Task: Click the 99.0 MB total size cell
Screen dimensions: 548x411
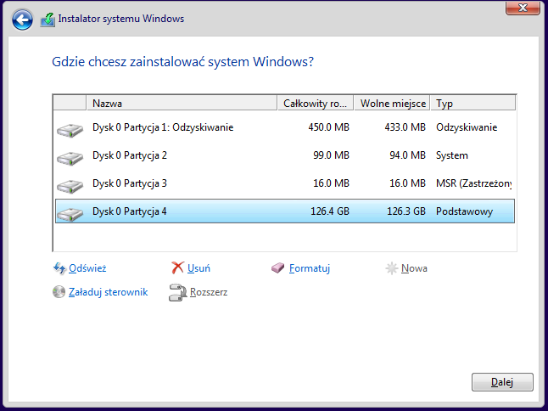Action: coord(331,155)
